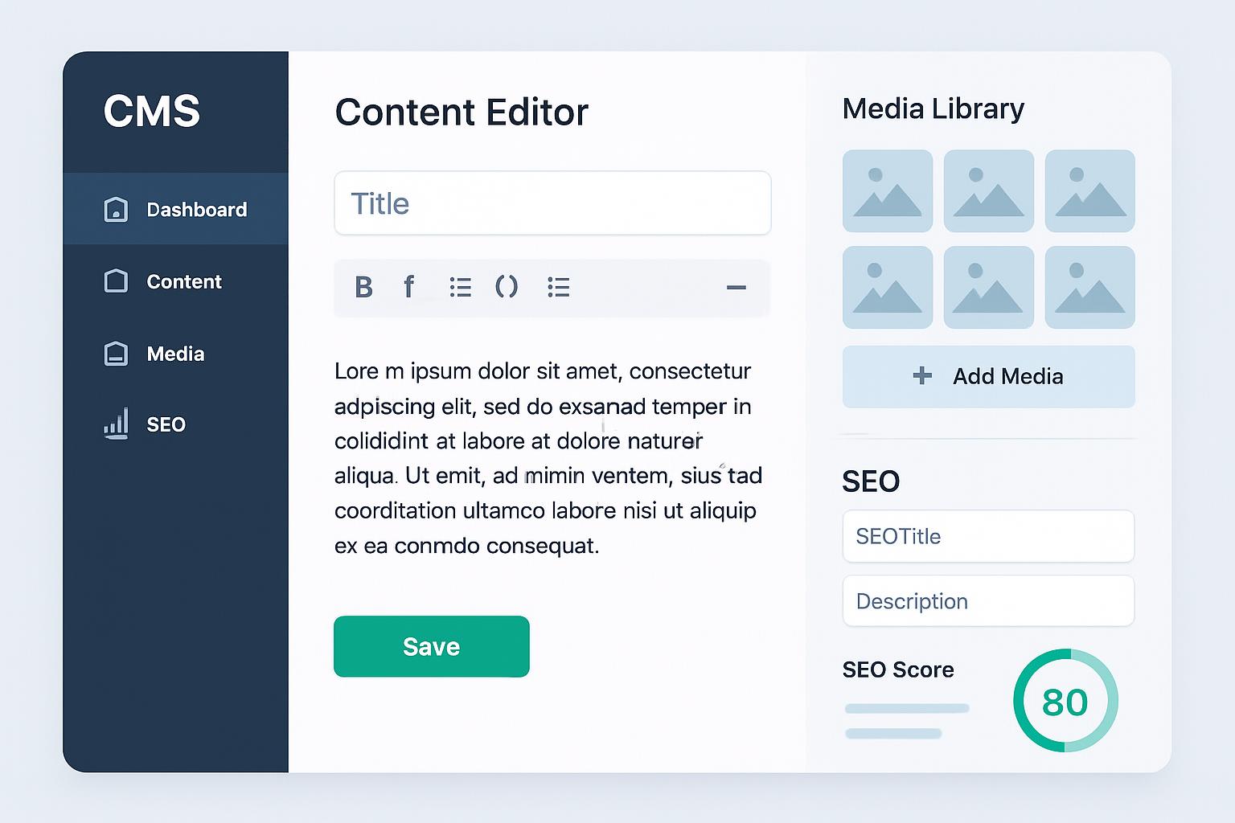This screenshot has height=823, width=1235.
Task: Click the italic f formatting icon
Action: tap(409, 287)
